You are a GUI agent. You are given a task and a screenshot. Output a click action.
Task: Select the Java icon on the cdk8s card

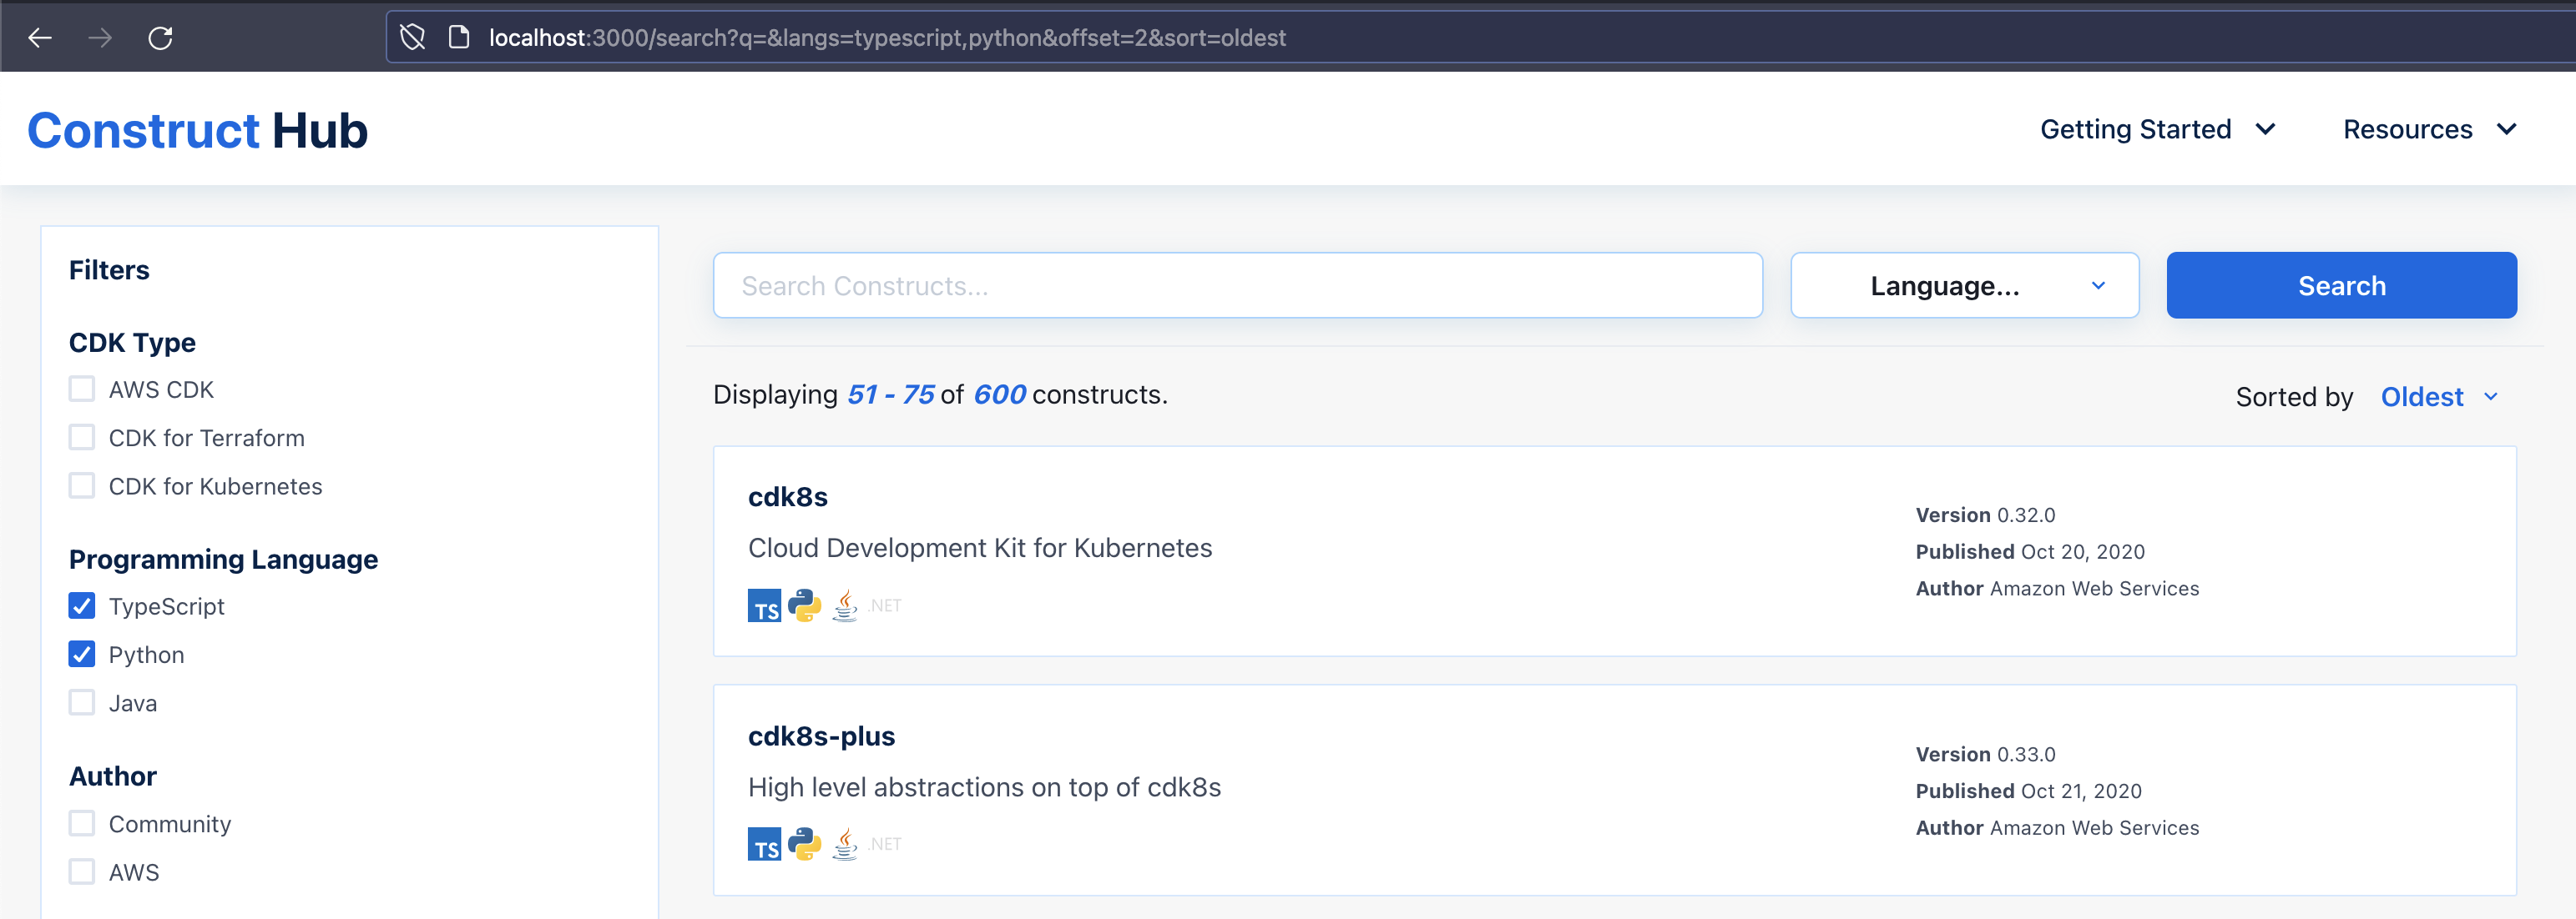pyautogui.click(x=845, y=605)
